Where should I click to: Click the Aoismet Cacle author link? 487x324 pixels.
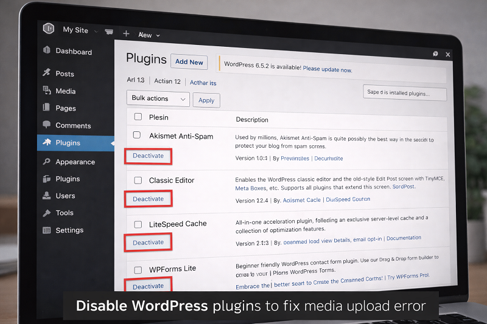click(x=301, y=200)
